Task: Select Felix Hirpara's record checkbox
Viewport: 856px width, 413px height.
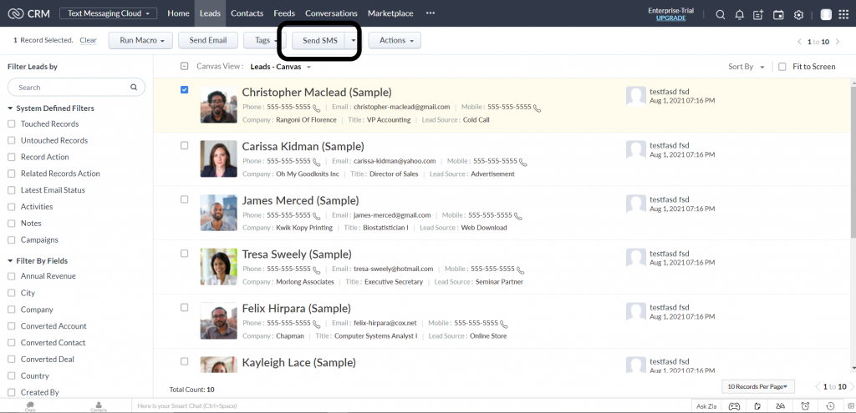Action: click(x=185, y=307)
